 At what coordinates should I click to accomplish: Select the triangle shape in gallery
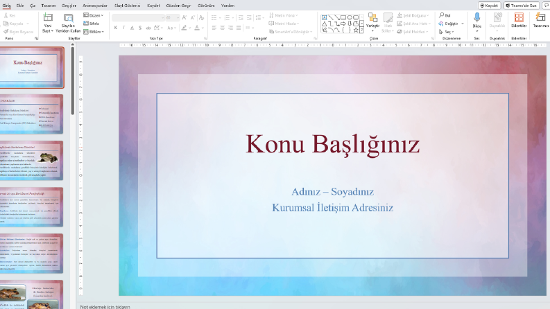click(325, 24)
